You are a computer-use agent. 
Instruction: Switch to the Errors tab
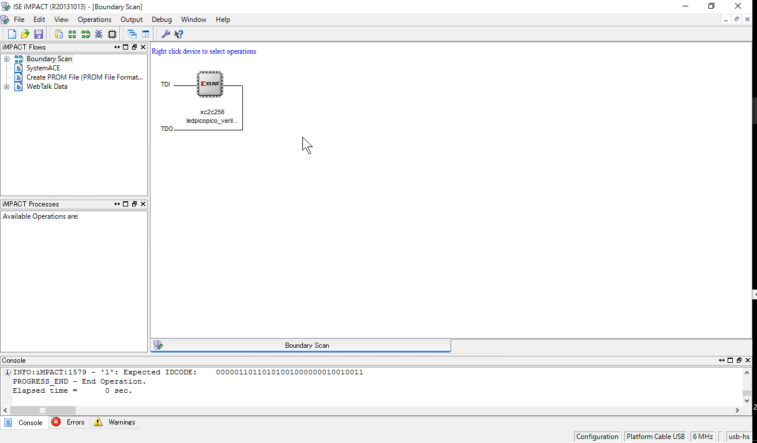click(x=69, y=422)
